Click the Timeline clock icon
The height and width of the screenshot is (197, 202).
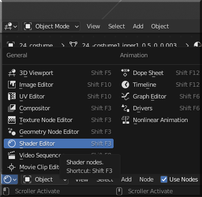tap(125, 85)
